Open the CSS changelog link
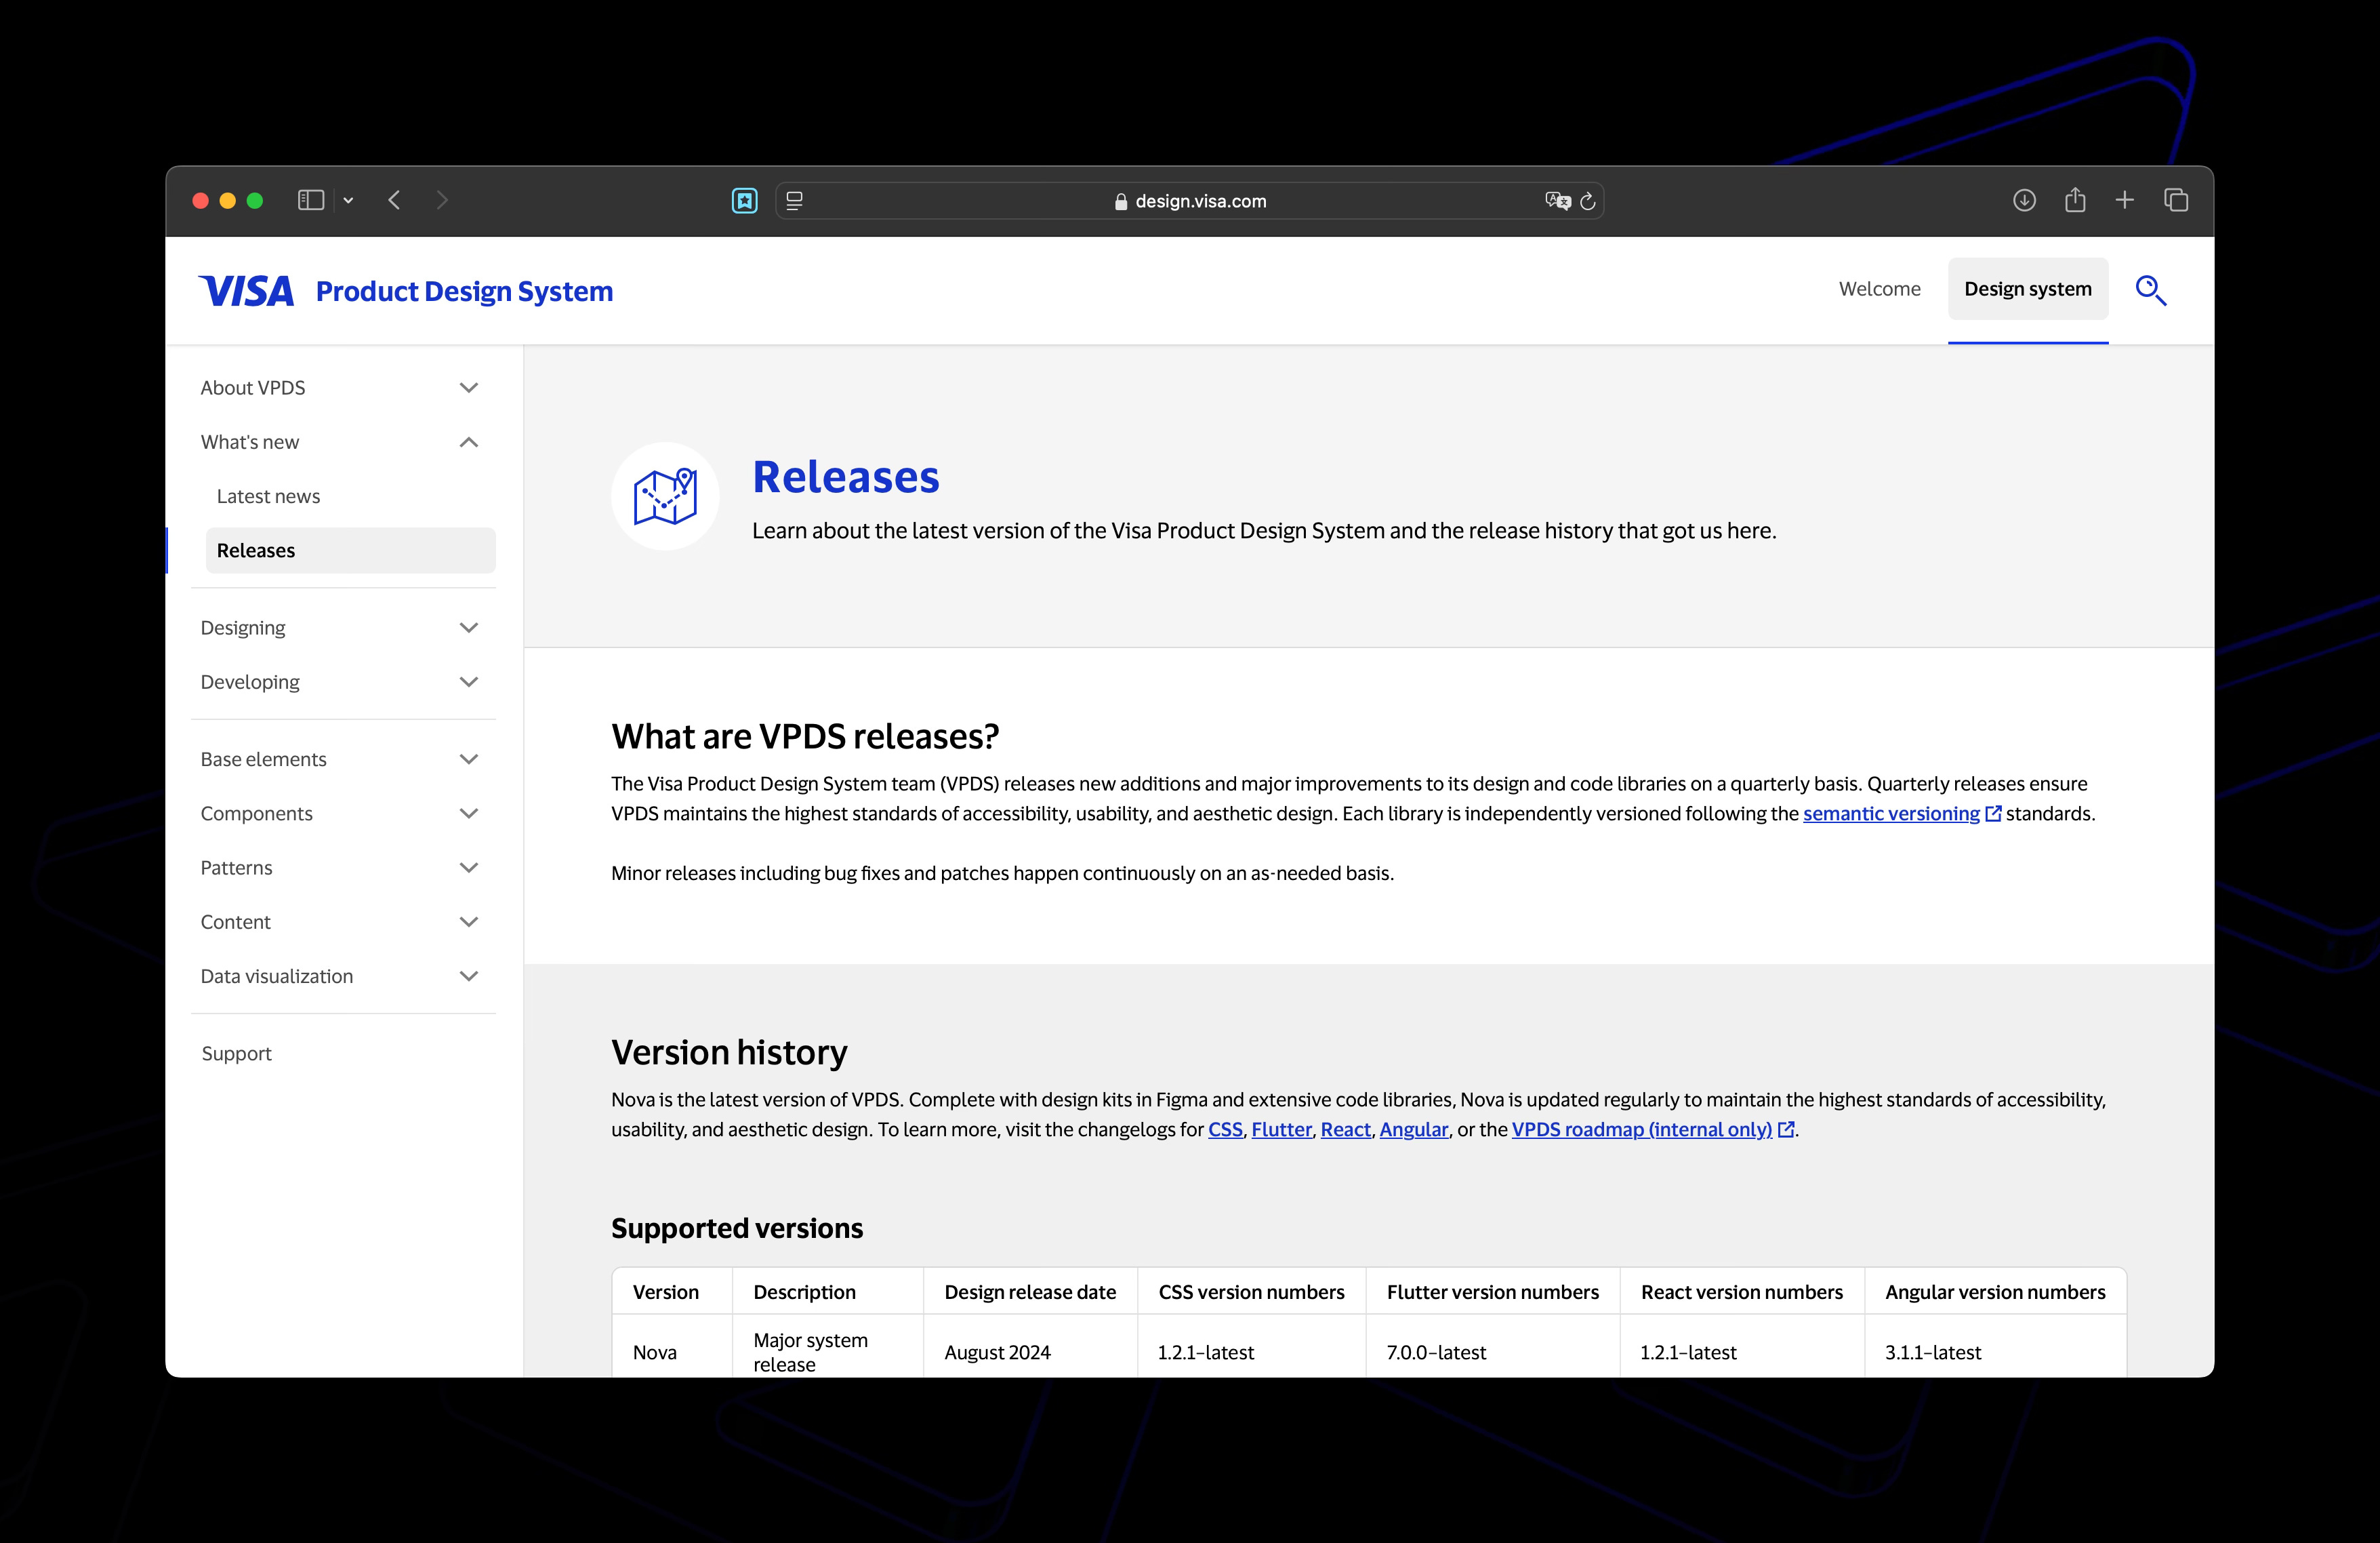The width and height of the screenshot is (2380, 1543). tap(1225, 1129)
